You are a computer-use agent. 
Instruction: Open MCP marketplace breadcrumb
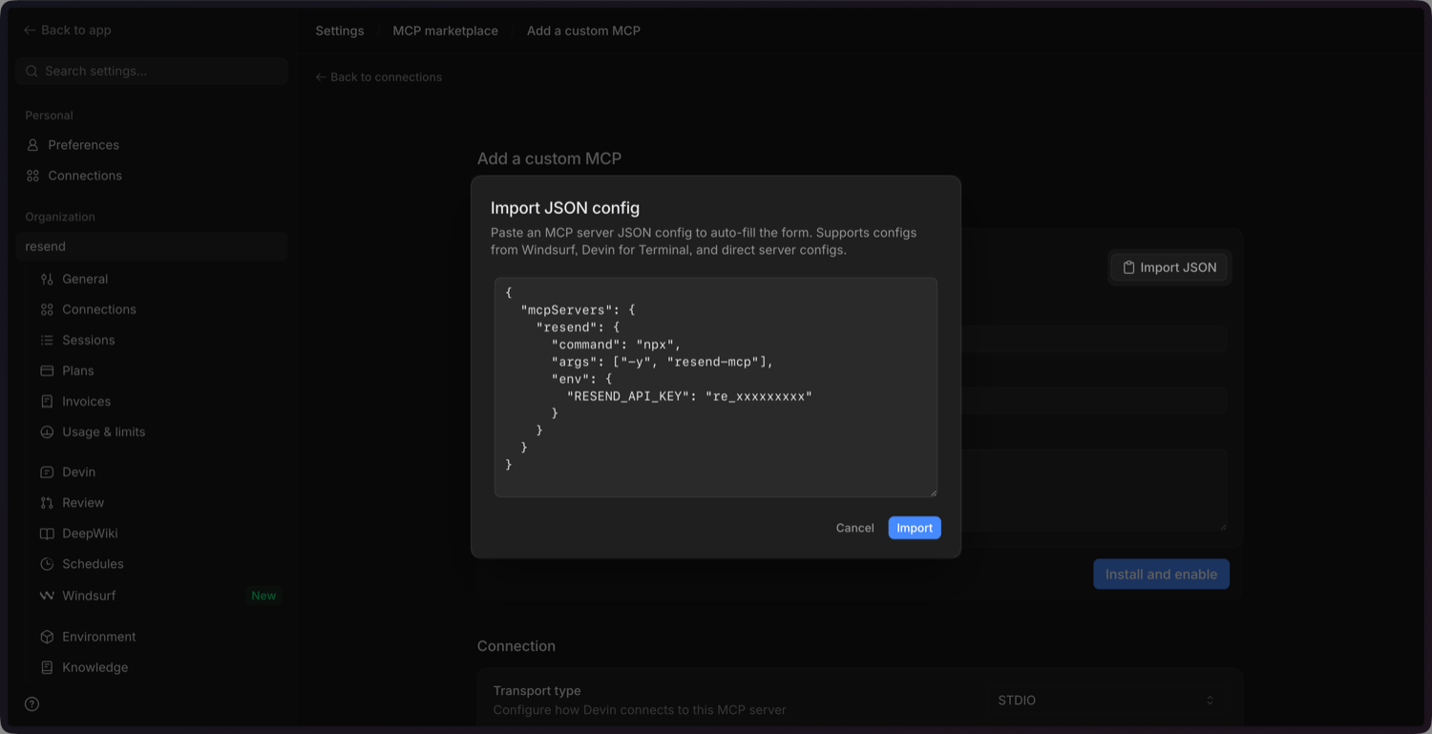coord(446,31)
